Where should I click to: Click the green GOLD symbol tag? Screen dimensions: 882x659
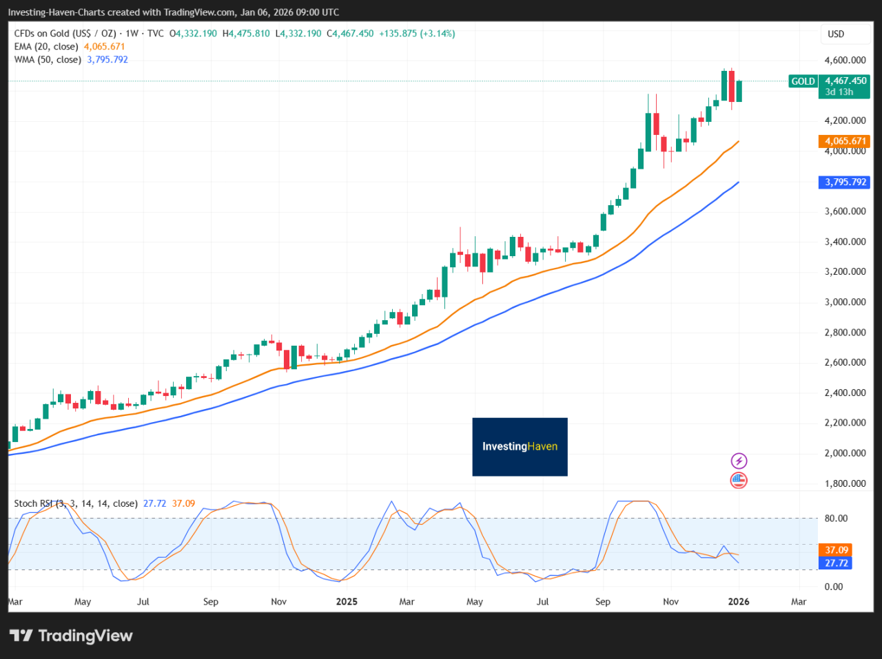pos(803,81)
